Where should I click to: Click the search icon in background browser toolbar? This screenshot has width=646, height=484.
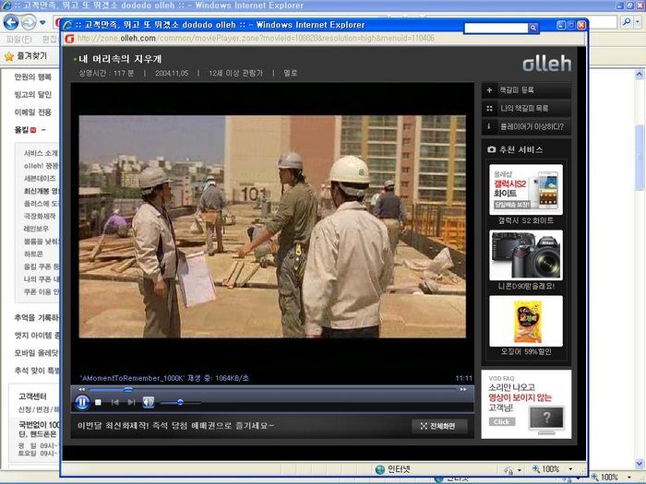[x=627, y=21]
